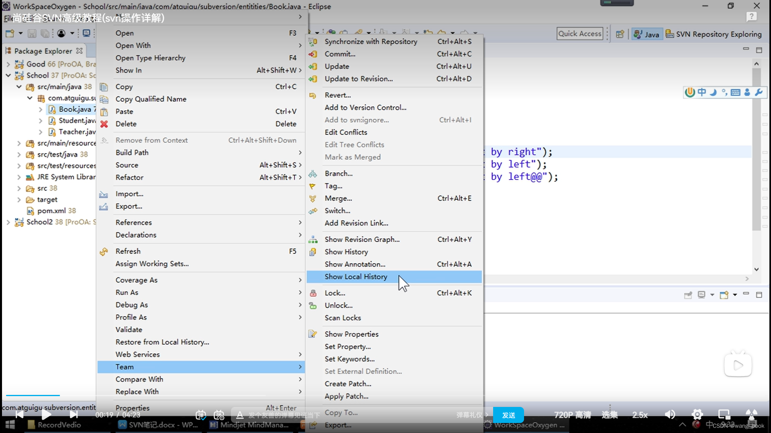The image size is (771, 433).
Task: Choose Open Type Hierarchy
Action: pos(201,58)
